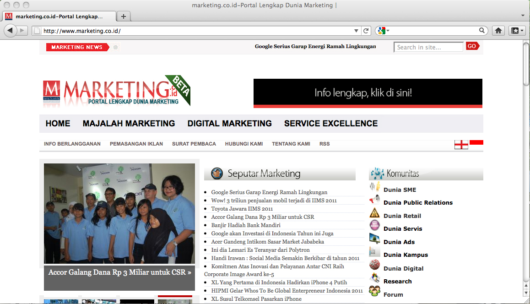Open Ini dia Lemari Es Teranyar article
Image resolution: width=530 pixels, height=304 pixels.
[x=260, y=250]
